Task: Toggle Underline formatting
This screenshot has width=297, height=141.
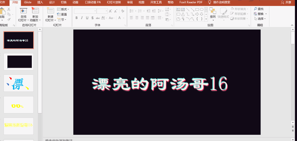Action: pos(87,18)
